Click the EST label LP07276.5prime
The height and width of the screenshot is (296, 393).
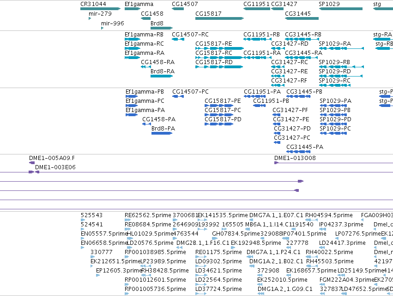tap(358, 234)
